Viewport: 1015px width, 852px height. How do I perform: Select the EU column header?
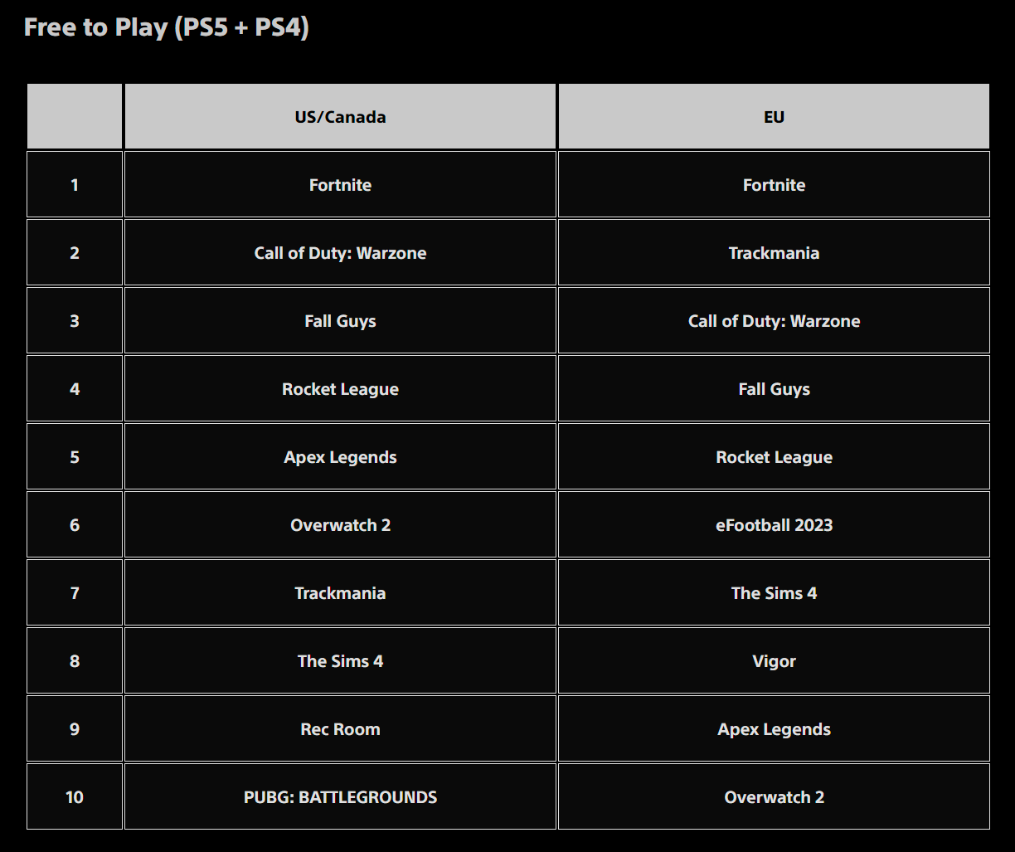coord(774,116)
